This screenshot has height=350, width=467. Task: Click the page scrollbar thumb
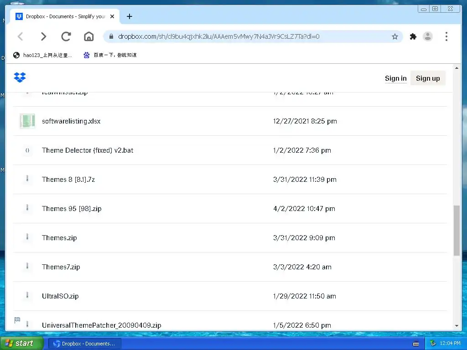[457, 230]
